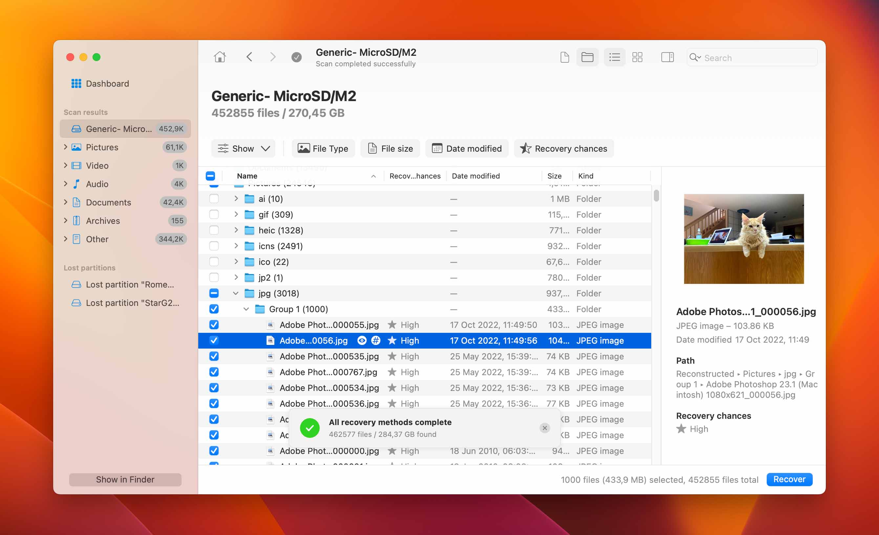Filter by File size
879x535 pixels.
(390, 148)
